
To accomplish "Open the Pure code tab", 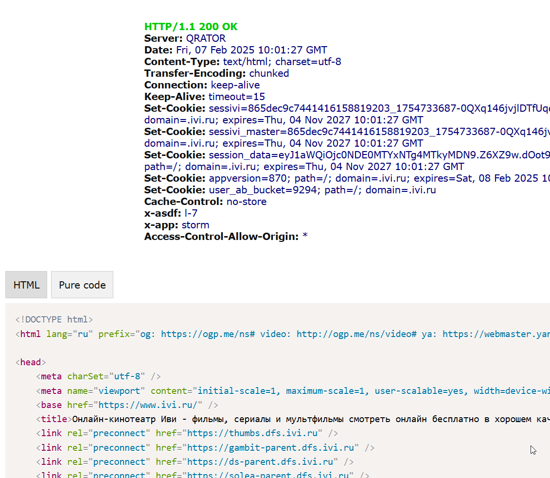I will point(82,285).
